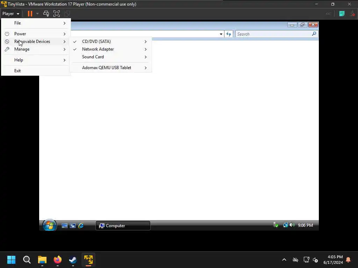Open the power options arrow beside the pause button
Viewport: 358px width, 268px height.
pyautogui.click(x=37, y=14)
